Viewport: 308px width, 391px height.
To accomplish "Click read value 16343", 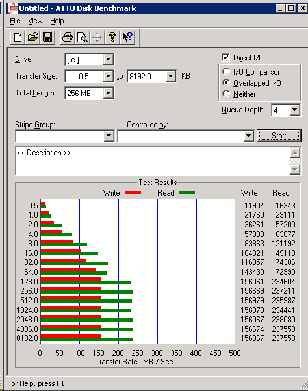I will coord(285,205).
